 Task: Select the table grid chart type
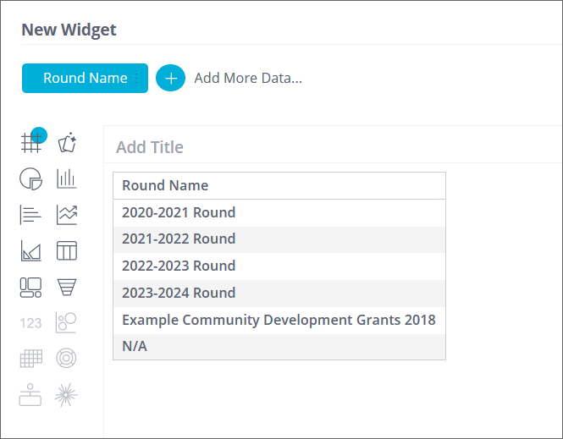(31, 143)
